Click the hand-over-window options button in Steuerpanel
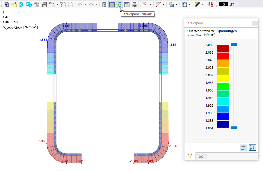 point(243,147)
